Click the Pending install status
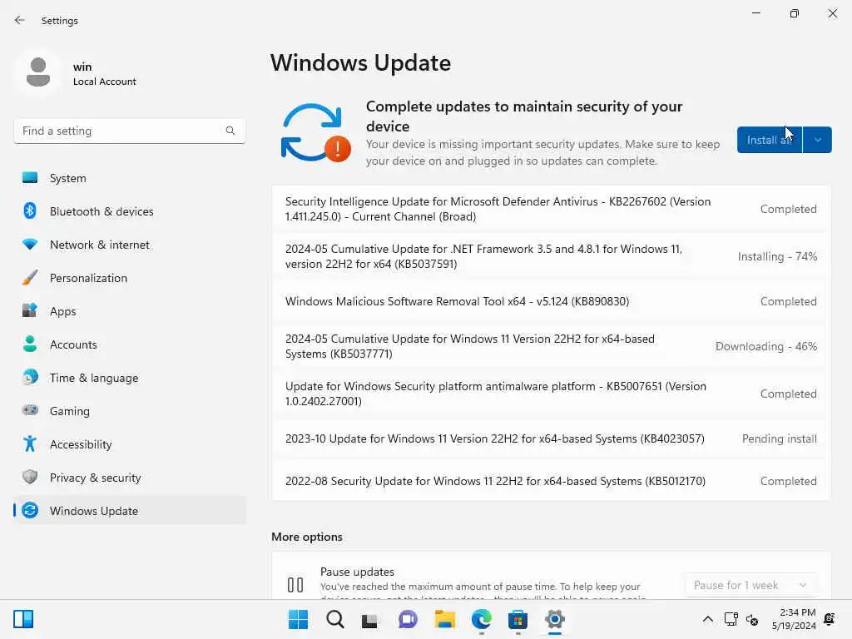Screen dimensions: 852x639 tap(779, 438)
